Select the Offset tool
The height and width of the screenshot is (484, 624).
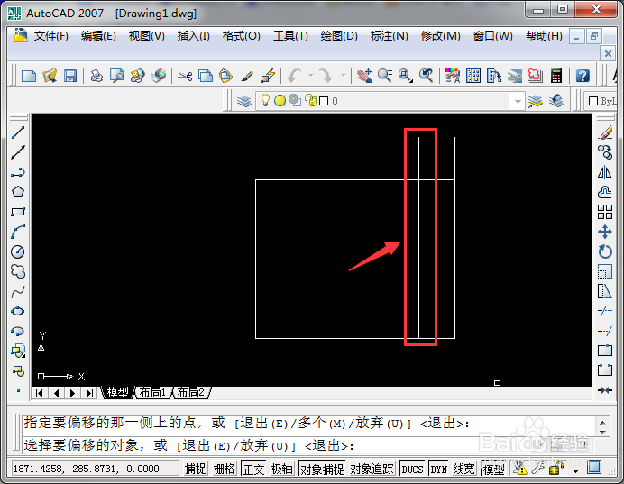(x=605, y=192)
